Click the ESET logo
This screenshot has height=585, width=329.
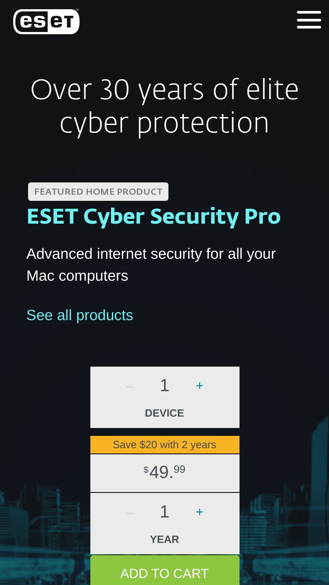click(46, 21)
